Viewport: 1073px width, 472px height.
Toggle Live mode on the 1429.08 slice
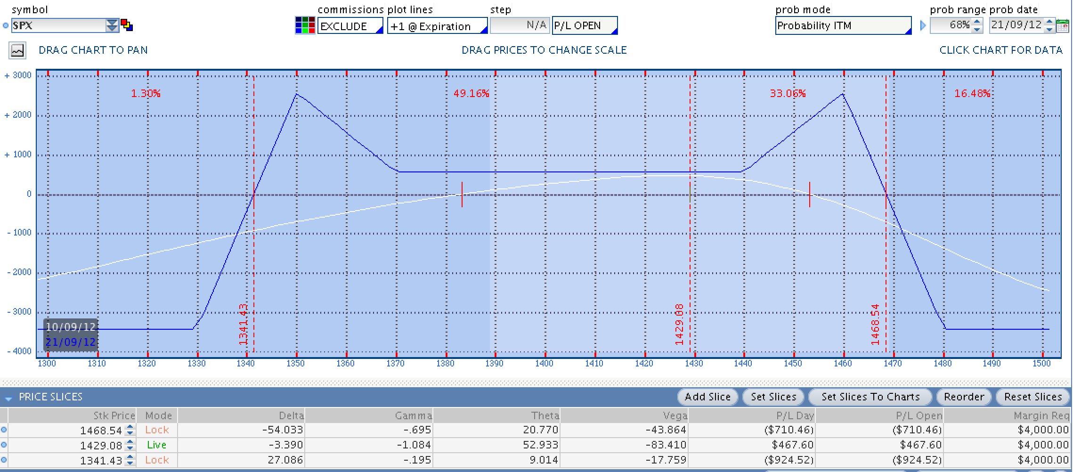(x=156, y=445)
